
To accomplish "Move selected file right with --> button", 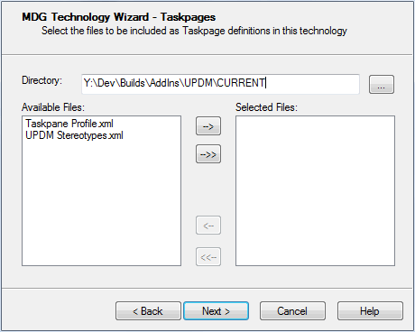I will tap(208, 126).
